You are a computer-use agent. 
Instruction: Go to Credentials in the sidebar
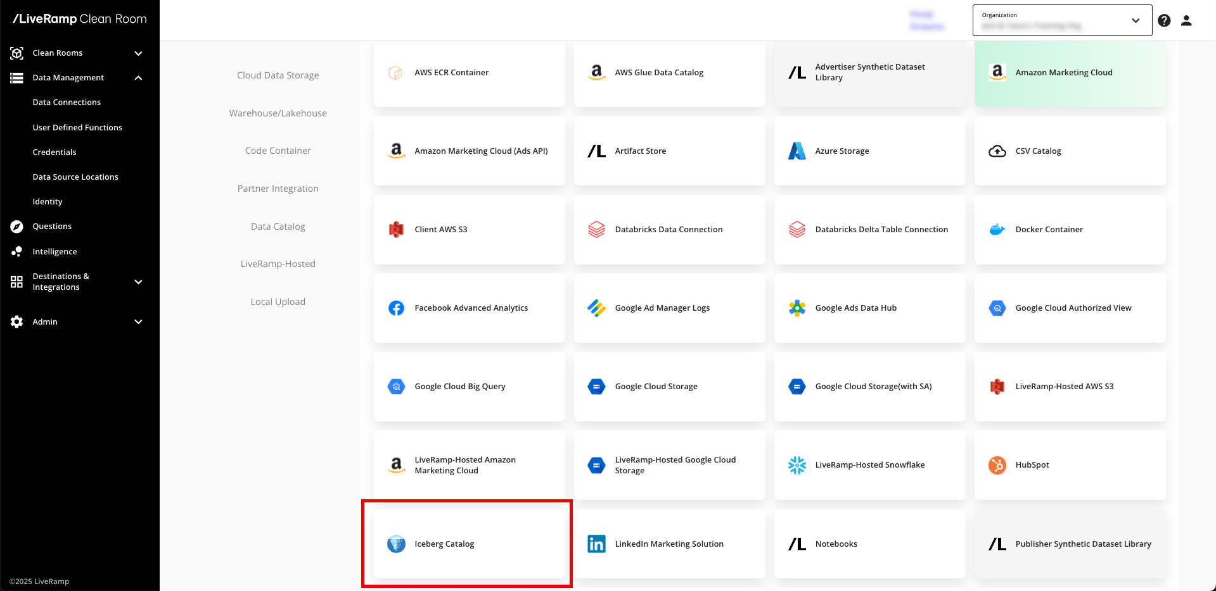tap(54, 152)
